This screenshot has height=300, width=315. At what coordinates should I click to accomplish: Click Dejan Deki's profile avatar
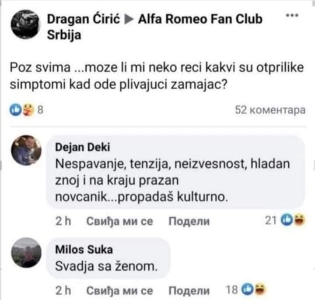pos(26,150)
